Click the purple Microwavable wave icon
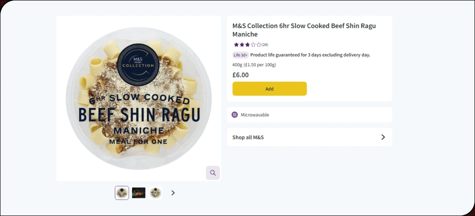The width and height of the screenshot is (475, 216). (x=235, y=115)
